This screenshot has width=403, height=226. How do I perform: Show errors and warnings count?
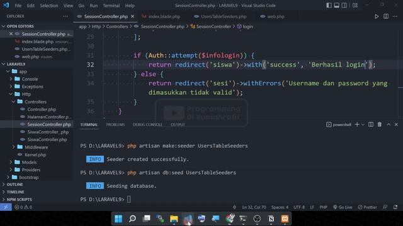pos(23,207)
